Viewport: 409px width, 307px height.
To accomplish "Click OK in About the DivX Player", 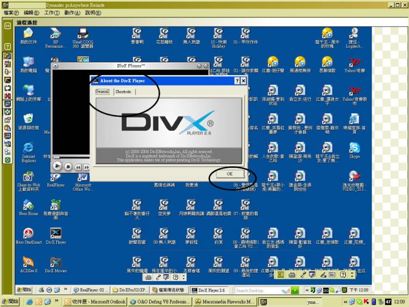I will point(230,174).
